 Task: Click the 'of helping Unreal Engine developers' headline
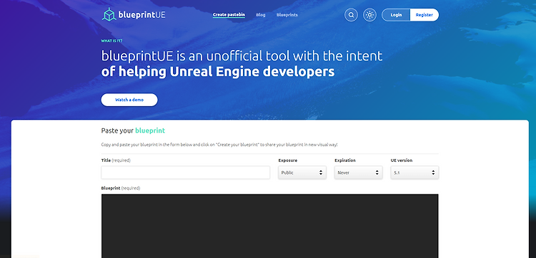(218, 72)
